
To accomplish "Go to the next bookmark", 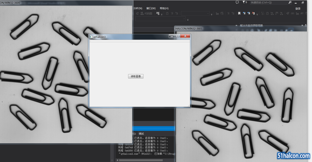I will coord(248,14).
